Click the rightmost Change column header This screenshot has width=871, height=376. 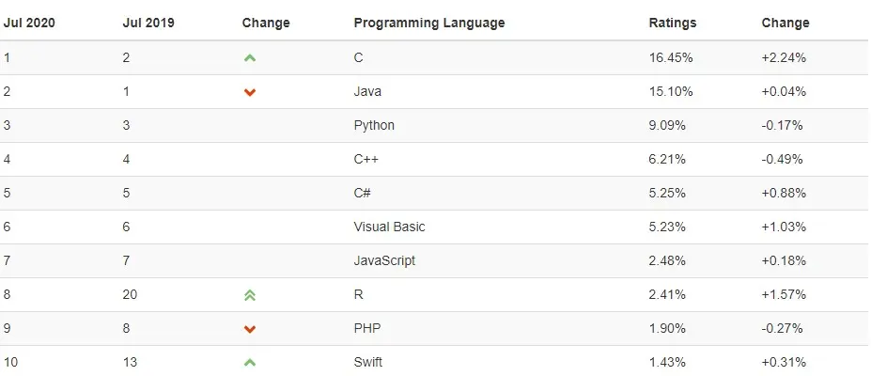785,23
